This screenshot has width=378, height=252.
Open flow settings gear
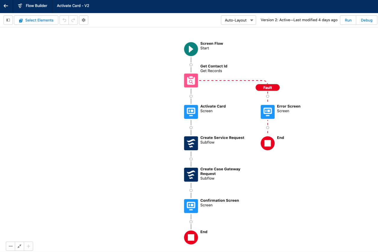84,20
